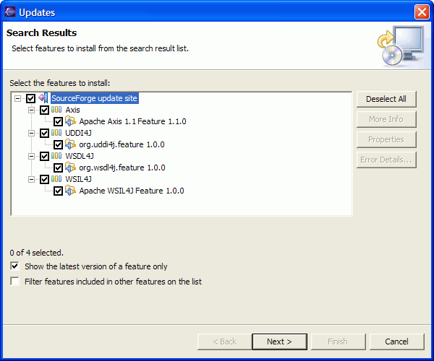Collapse the WSIL4J tree node

coord(32,179)
